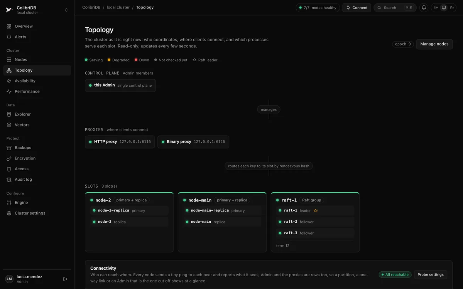The height and width of the screenshot is (289, 463).
Task: Click the search magnifier icon
Action: (379, 8)
